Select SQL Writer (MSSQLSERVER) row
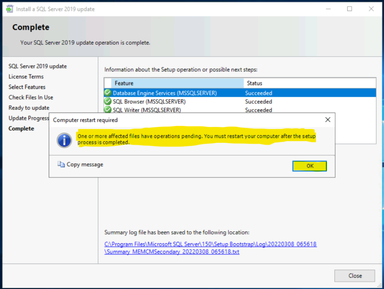384x289 pixels. pos(240,109)
